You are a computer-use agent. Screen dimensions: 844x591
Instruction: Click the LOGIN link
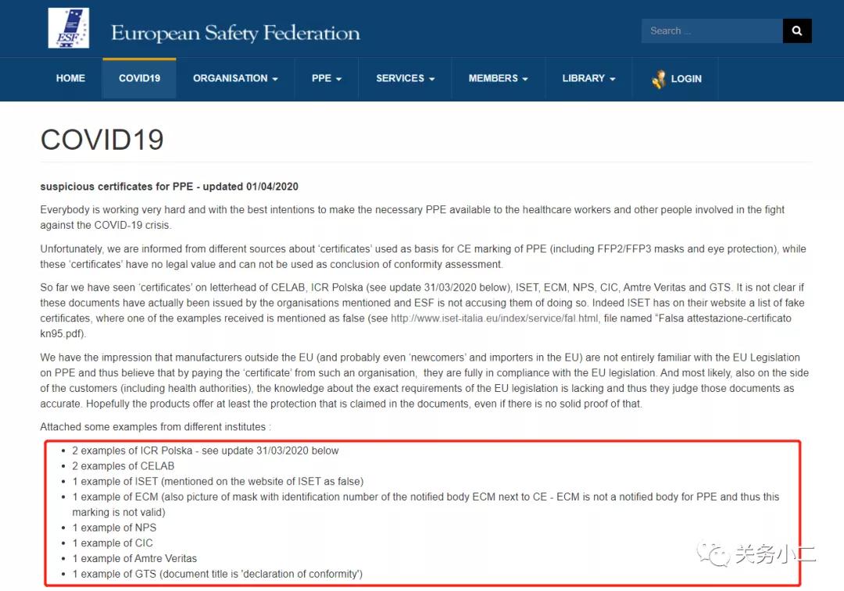(x=687, y=78)
